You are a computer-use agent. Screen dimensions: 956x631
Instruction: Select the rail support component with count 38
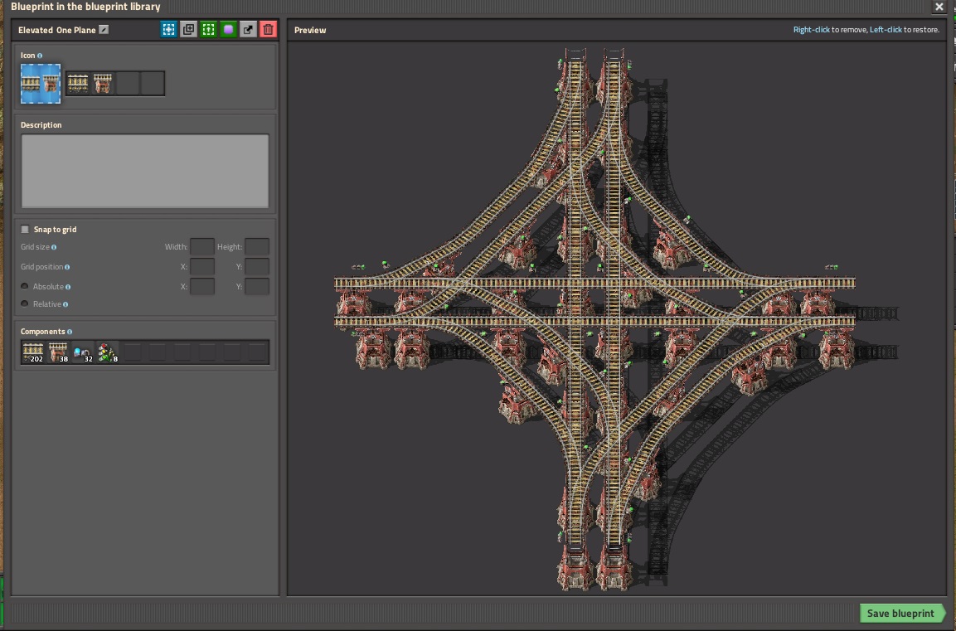pos(58,352)
